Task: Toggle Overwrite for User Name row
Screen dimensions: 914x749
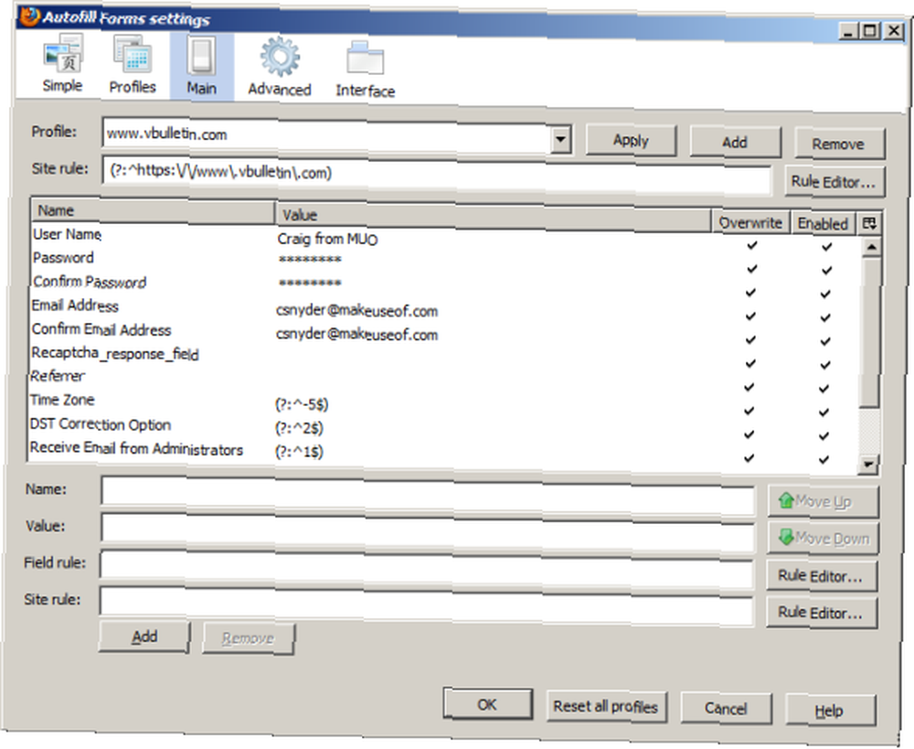Action: (752, 245)
